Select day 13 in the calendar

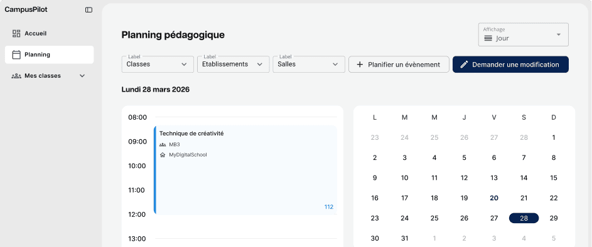(x=494, y=178)
